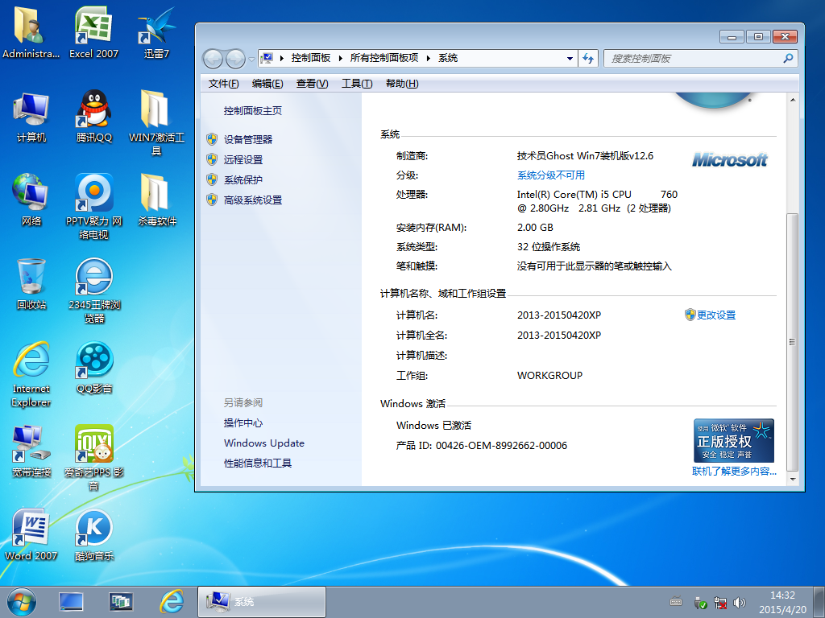Image resolution: width=825 pixels, height=618 pixels.
Task: Open the WIN7激活工具 folder
Action: (x=156, y=123)
